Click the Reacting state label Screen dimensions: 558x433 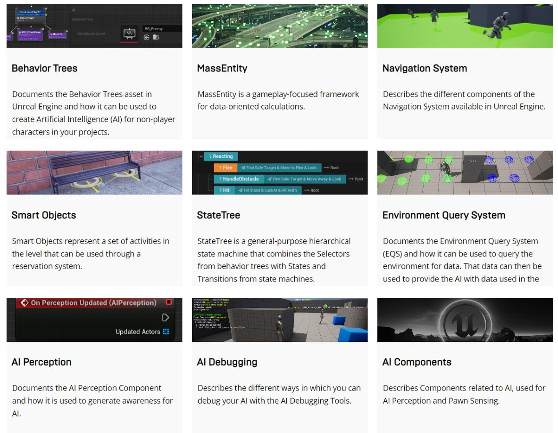pos(221,156)
